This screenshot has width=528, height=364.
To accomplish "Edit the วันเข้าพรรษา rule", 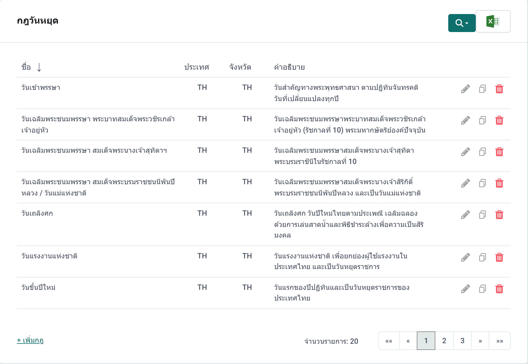I will pos(465,89).
